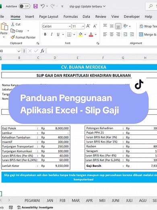Viewport: 157px width, 210px height.
Task: Open the Help tab
Action: (148, 17)
